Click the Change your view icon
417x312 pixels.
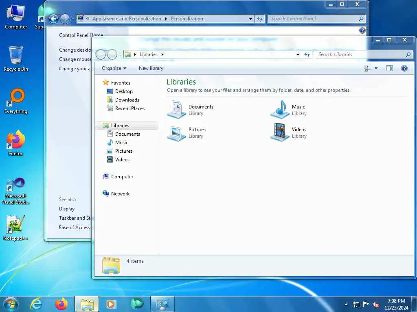point(367,68)
